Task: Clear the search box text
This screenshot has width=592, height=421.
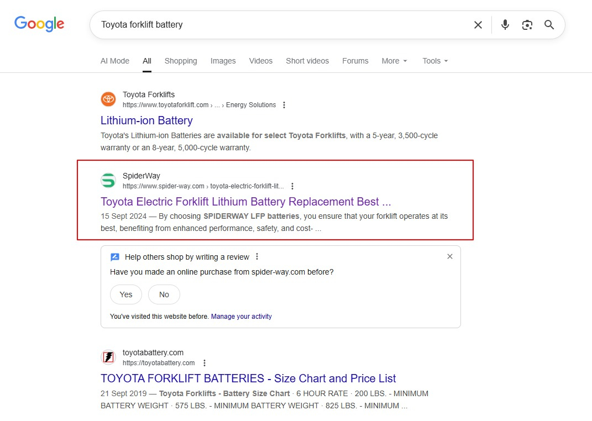Action: click(x=478, y=25)
